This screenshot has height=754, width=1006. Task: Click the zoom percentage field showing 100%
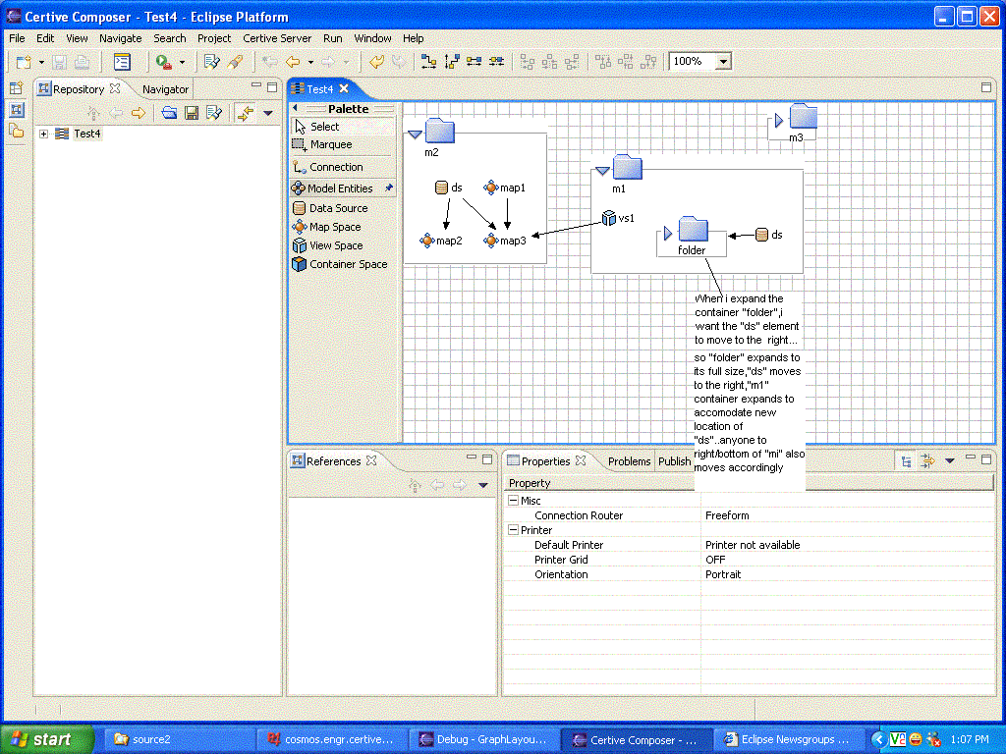[x=693, y=62]
